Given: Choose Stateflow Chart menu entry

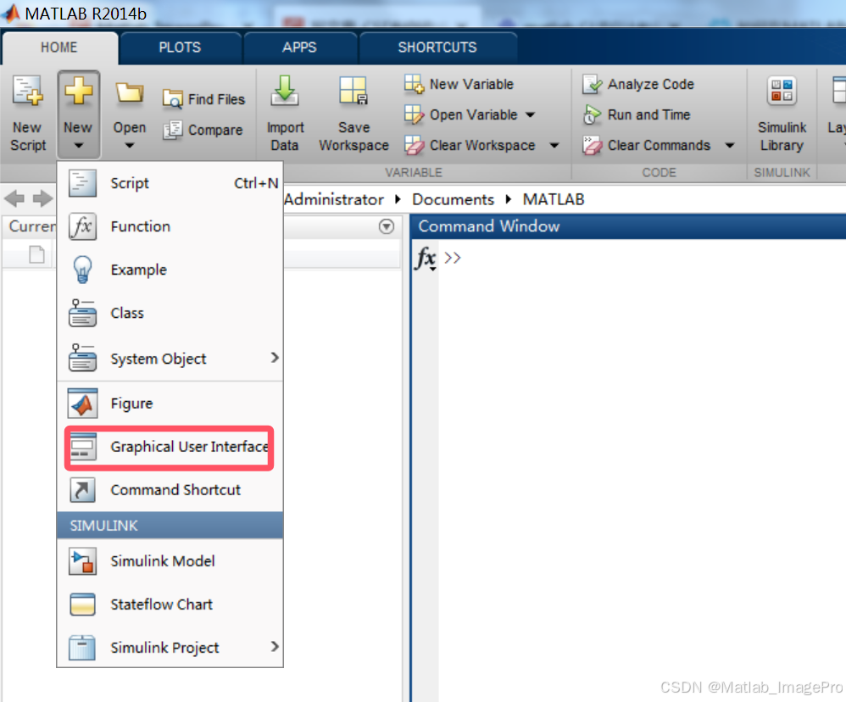Looking at the screenshot, I should pos(170,604).
